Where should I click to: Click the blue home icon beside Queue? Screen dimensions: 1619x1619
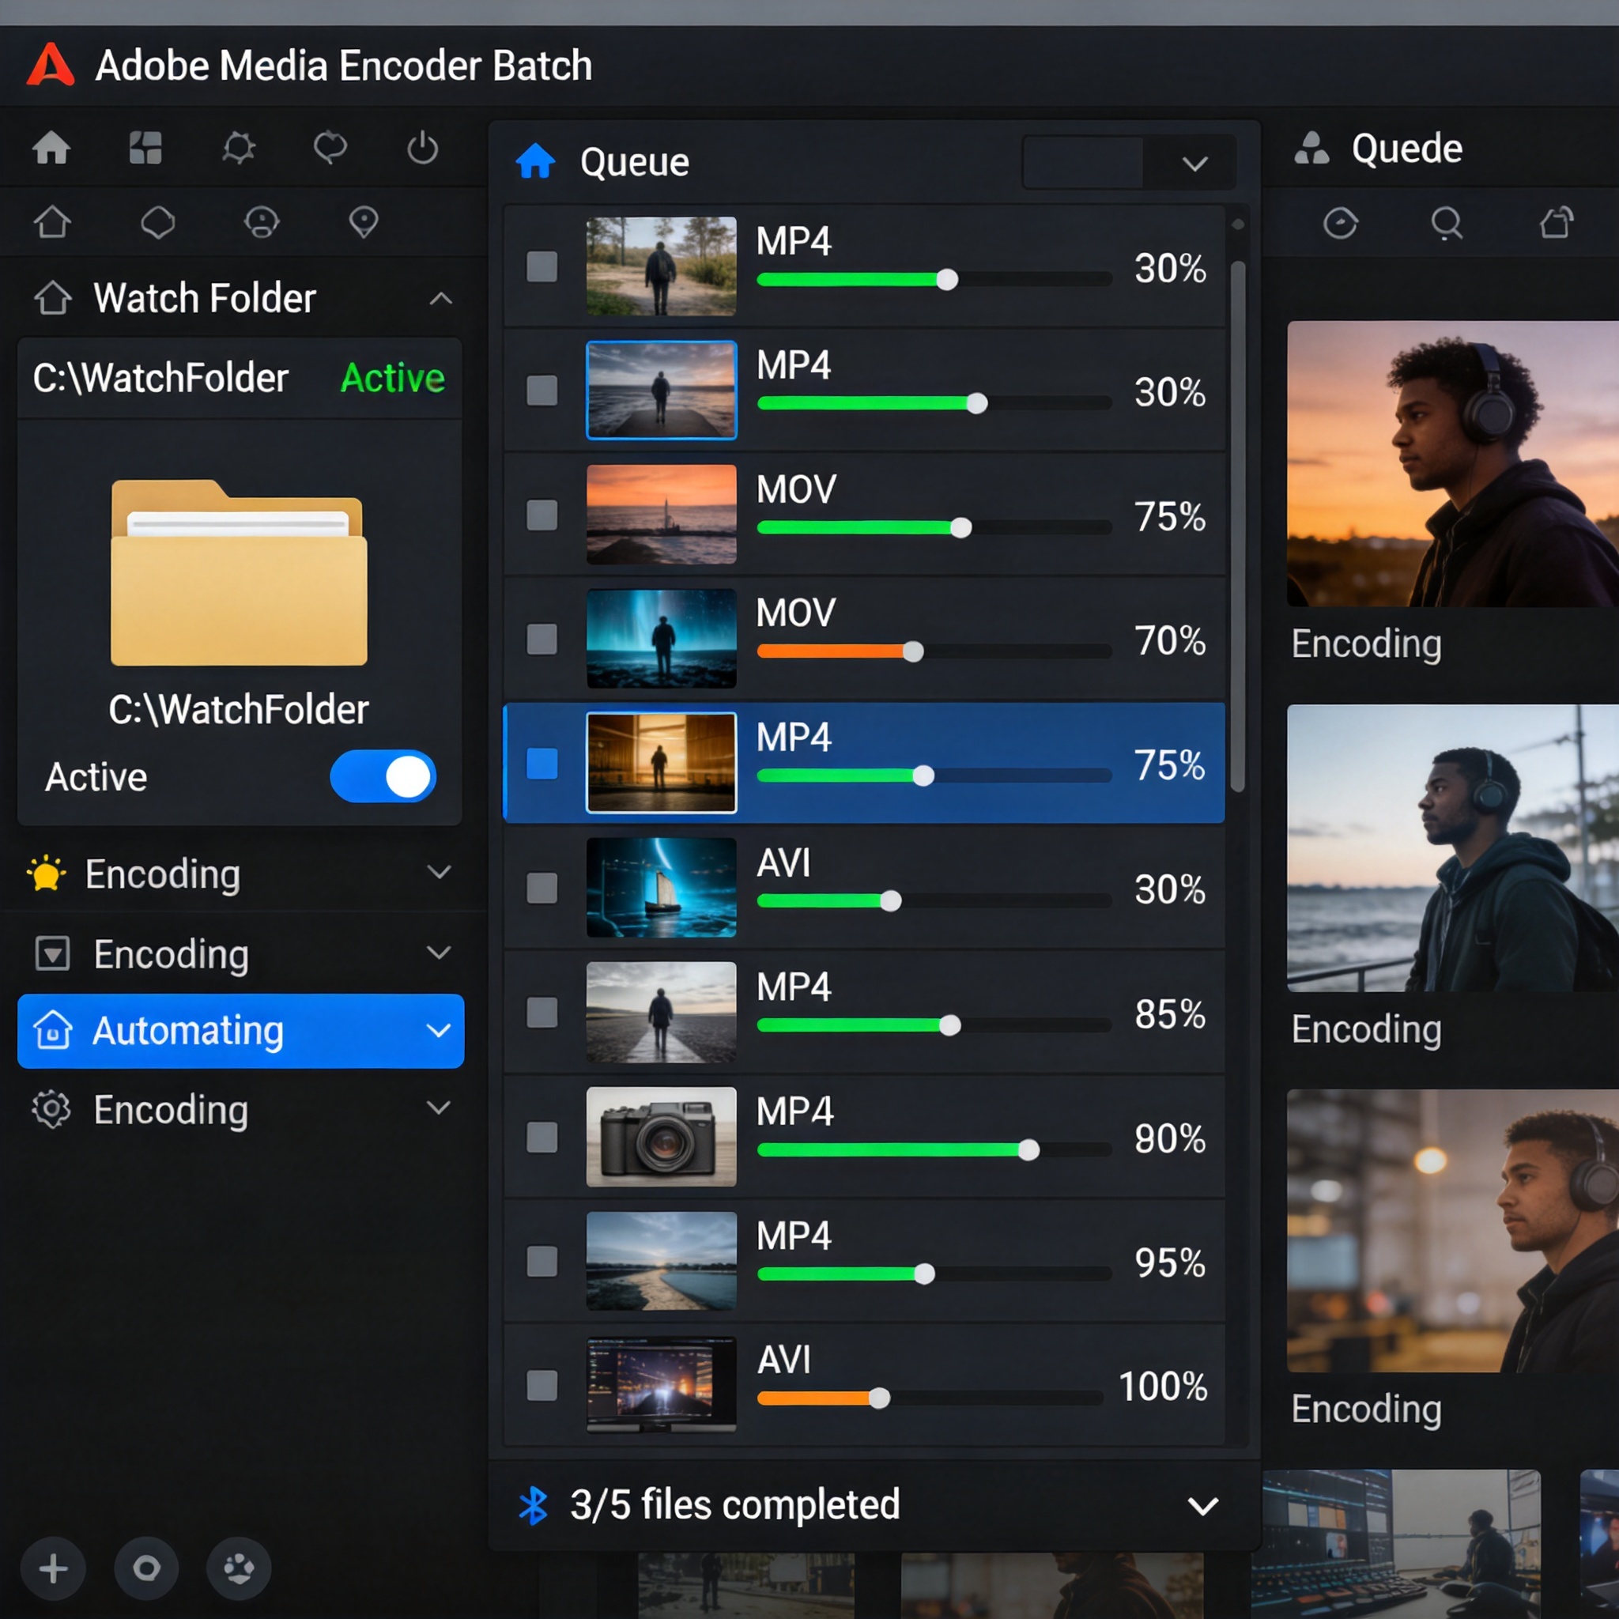pos(535,161)
